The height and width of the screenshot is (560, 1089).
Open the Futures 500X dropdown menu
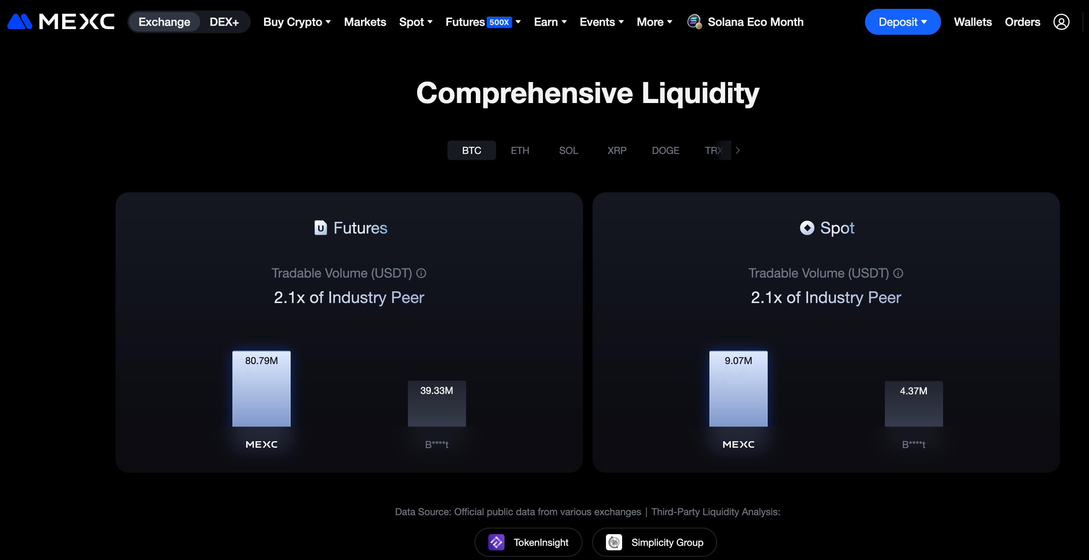point(483,22)
